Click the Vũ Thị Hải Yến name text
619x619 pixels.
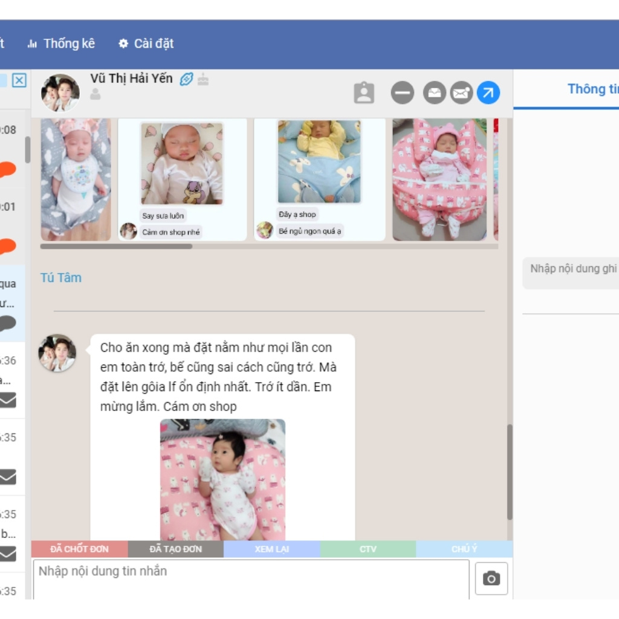131,79
